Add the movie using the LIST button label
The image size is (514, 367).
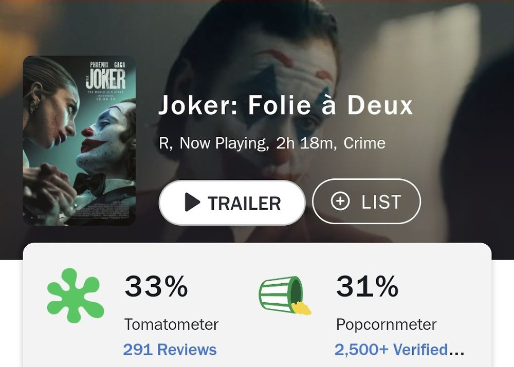tap(381, 201)
